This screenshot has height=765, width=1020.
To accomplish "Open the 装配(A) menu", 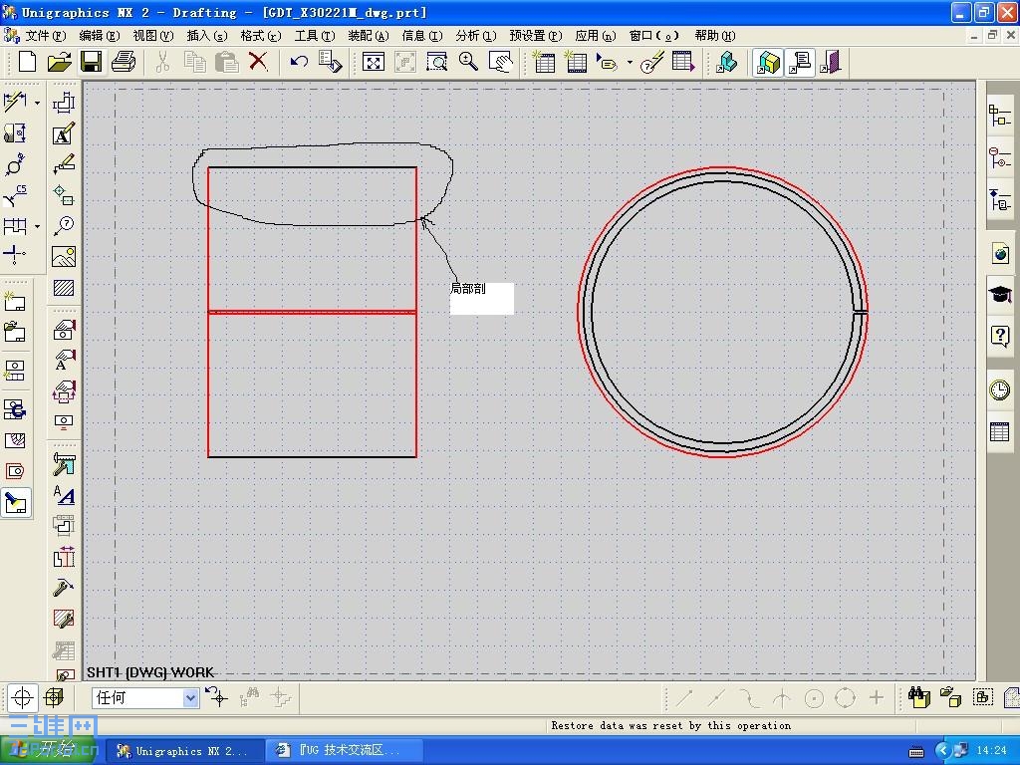I will click(369, 36).
